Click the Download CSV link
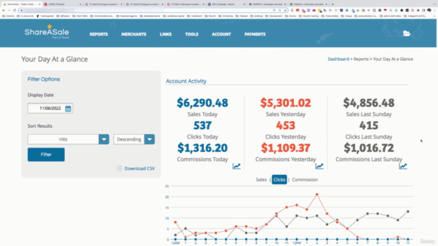 [140, 169]
